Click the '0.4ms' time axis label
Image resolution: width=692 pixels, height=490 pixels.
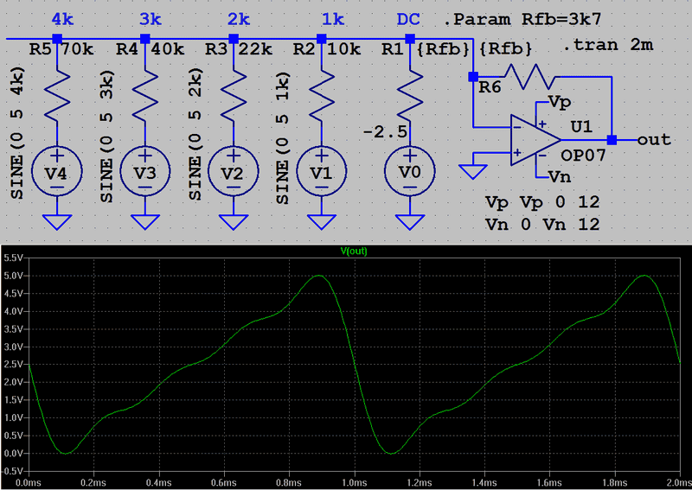[159, 483]
